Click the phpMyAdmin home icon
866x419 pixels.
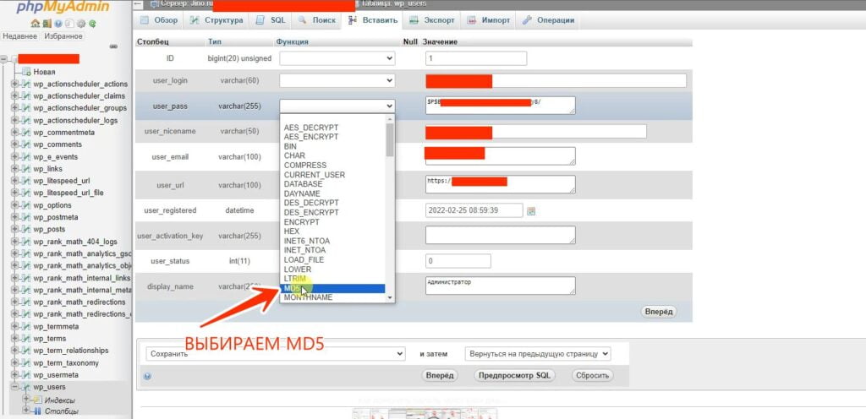point(36,24)
